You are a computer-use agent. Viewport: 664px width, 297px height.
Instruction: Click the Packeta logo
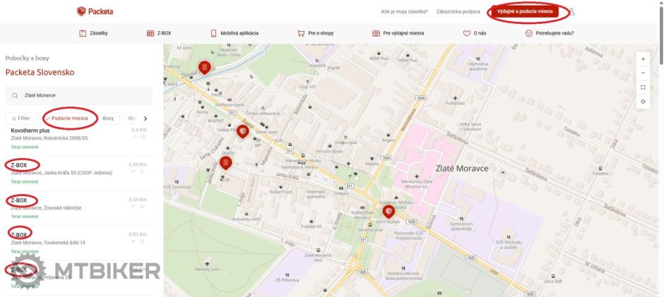pyautogui.click(x=95, y=11)
